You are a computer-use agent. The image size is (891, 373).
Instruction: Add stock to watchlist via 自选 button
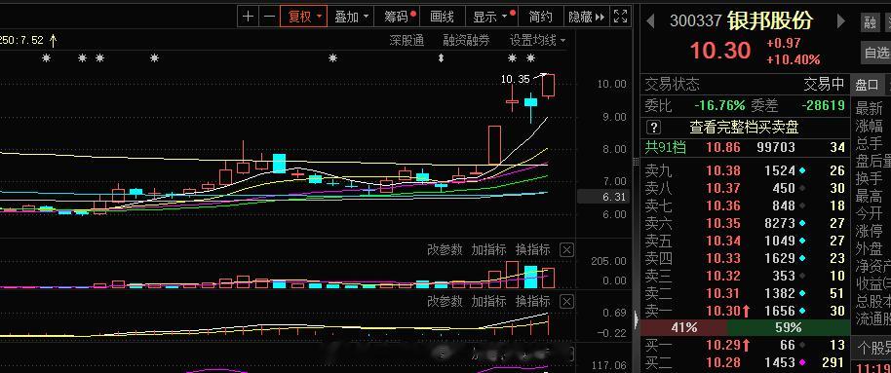pyautogui.click(x=876, y=53)
